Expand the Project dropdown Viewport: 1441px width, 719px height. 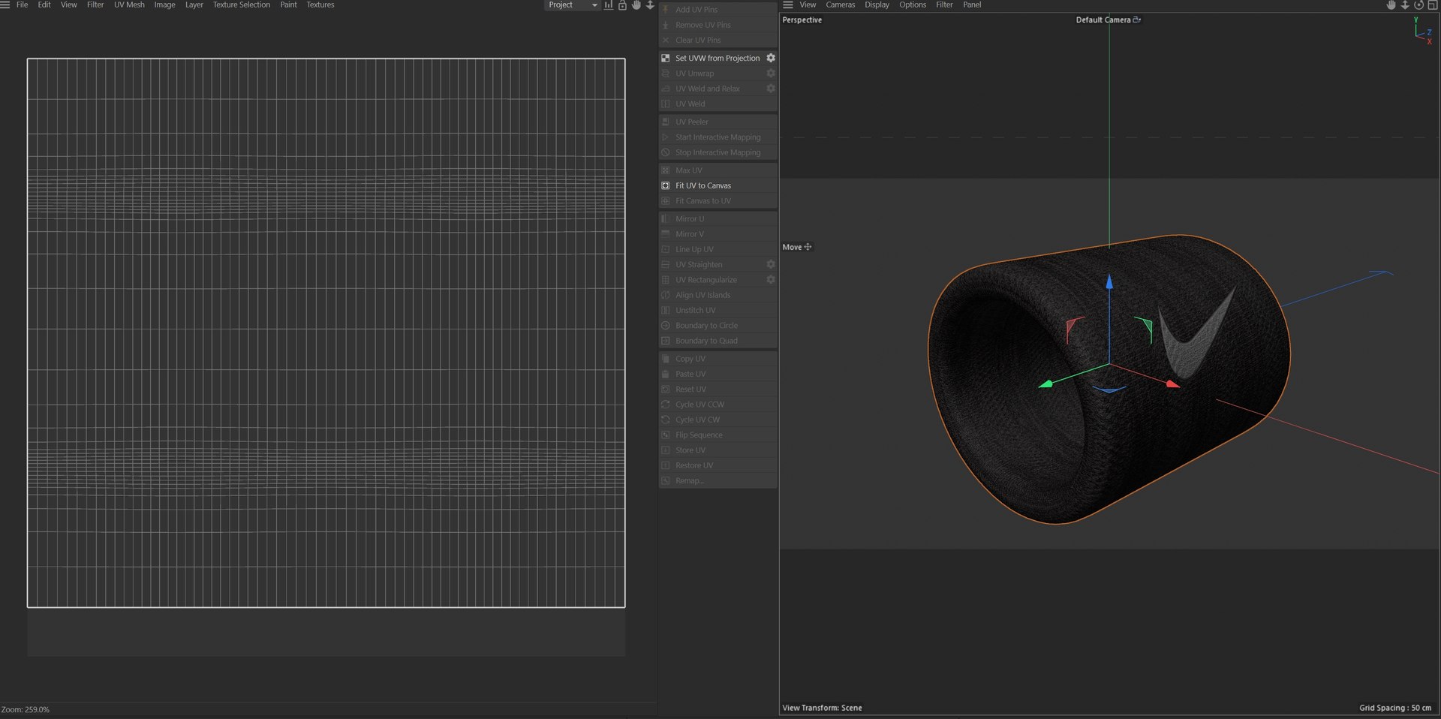[x=572, y=5]
